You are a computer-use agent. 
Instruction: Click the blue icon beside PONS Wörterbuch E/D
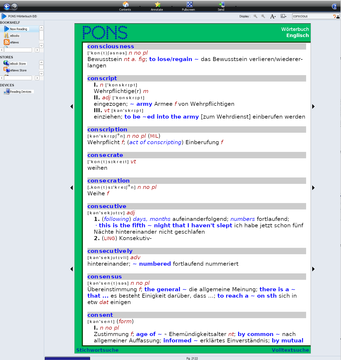pyautogui.click(x=4, y=16)
